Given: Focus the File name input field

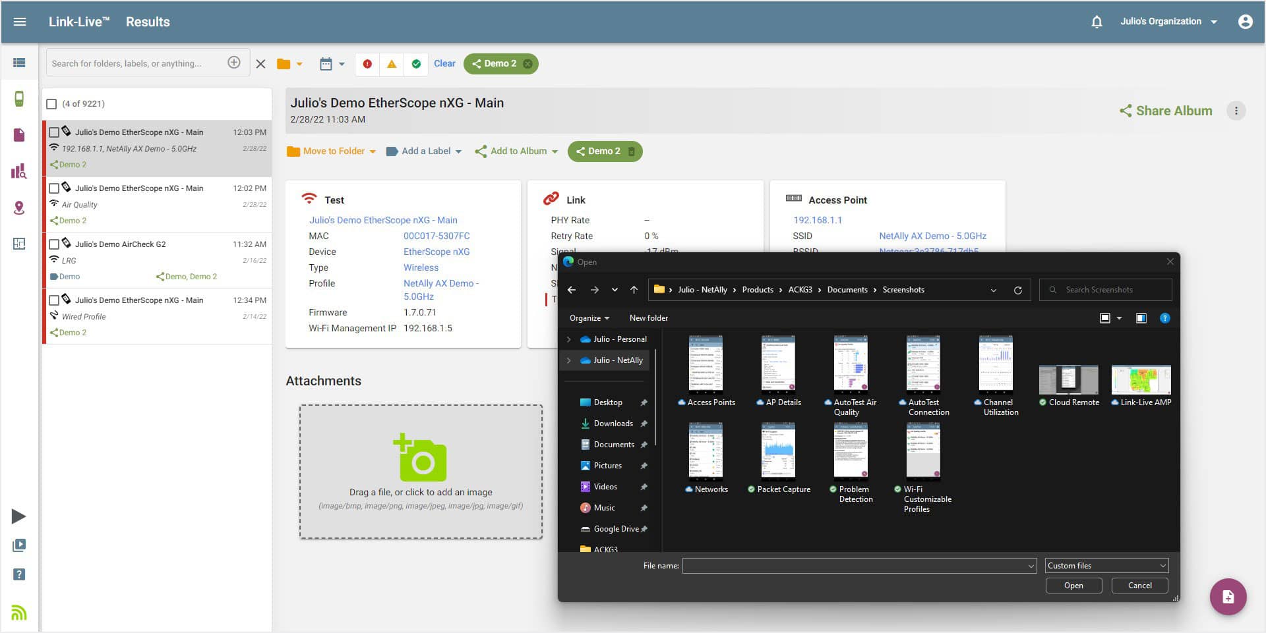Looking at the screenshot, I should [859, 566].
